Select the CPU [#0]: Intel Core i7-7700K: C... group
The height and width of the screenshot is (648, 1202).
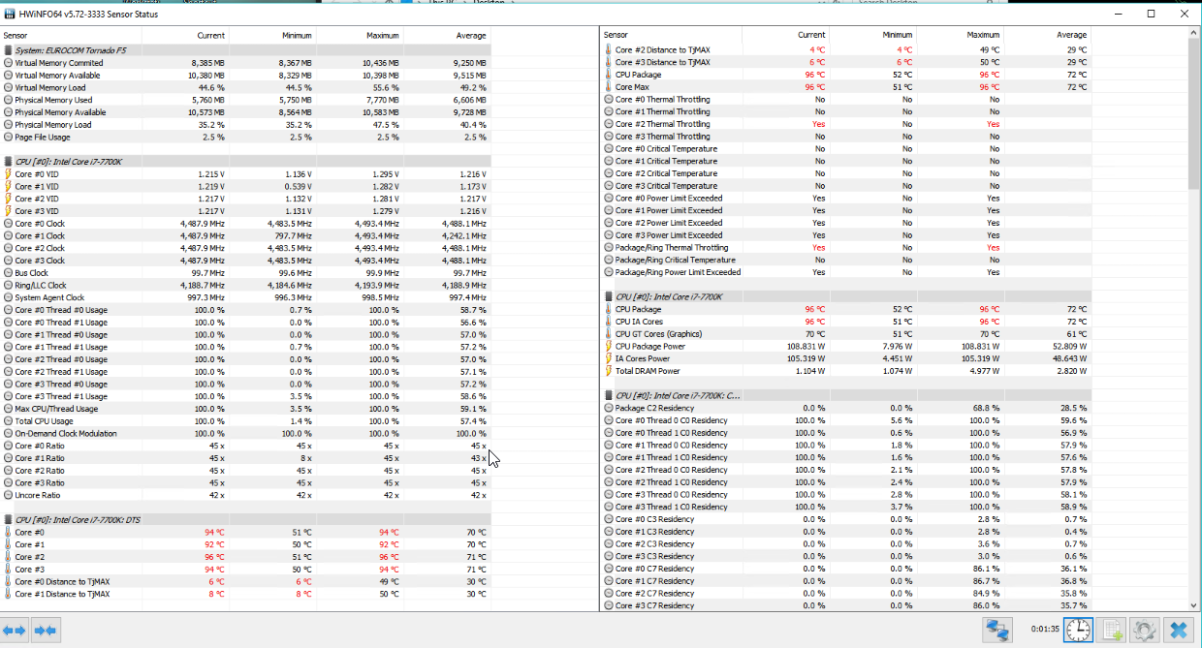pos(846,395)
